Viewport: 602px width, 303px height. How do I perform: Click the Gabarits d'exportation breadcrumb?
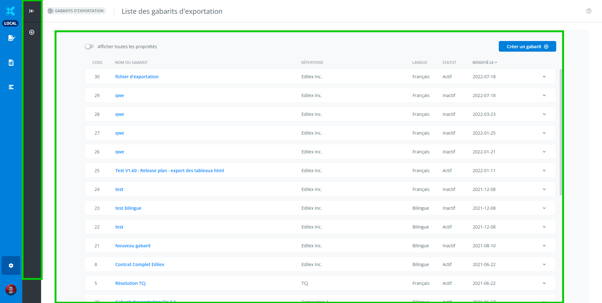[x=77, y=11]
